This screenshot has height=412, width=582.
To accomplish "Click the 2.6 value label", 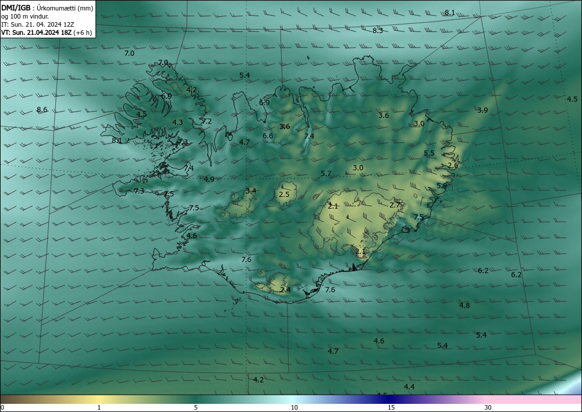I will (x=453, y=166).
